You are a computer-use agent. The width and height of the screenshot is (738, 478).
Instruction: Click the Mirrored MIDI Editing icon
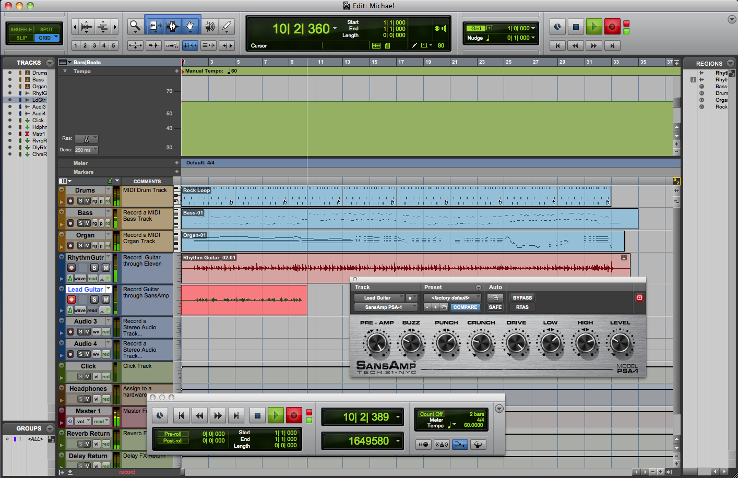click(172, 45)
